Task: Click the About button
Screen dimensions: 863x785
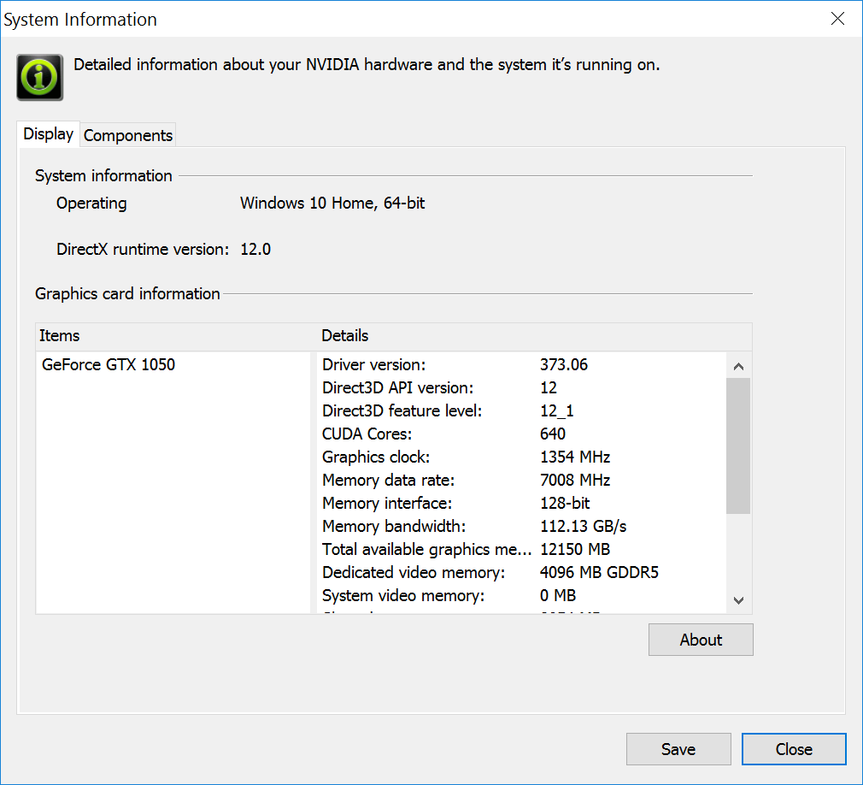Action: 701,640
